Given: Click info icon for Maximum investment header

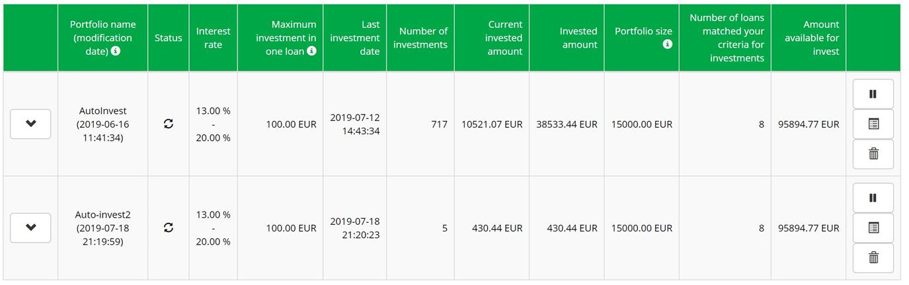Looking at the screenshot, I should tap(311, 52).
